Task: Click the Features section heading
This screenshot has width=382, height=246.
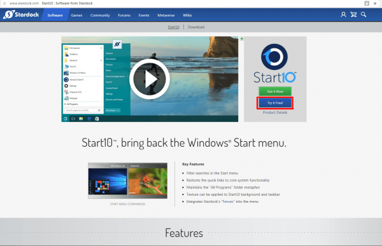Action: click(184, 233)
